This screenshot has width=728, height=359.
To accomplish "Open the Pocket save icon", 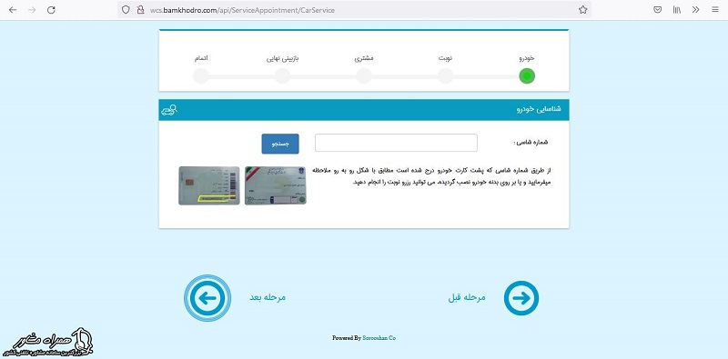I will 657,10.
